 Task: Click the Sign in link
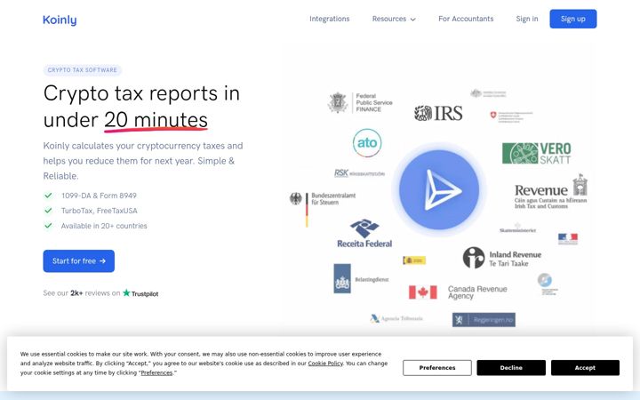click(527, 19)
